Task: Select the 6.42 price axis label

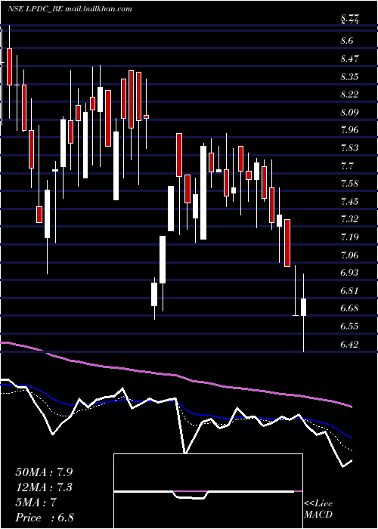Action: 349,344
